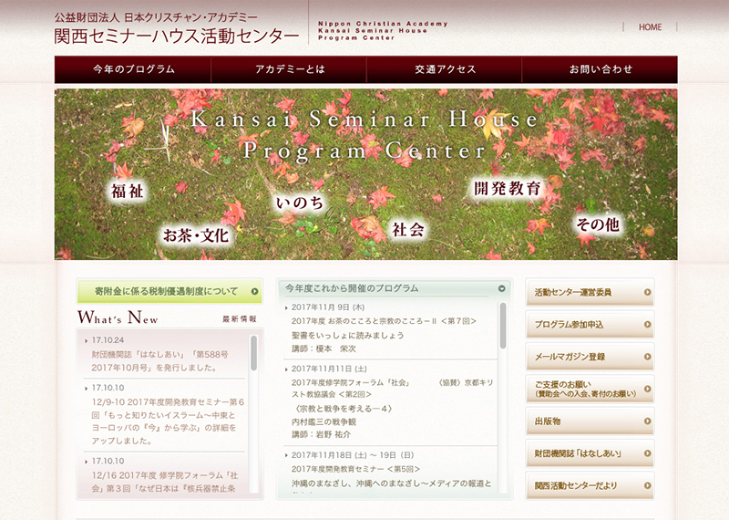Click arrow icon on ご支援のお願い button
The height and width of the screenshot is (520, 729).
point(647,389)
